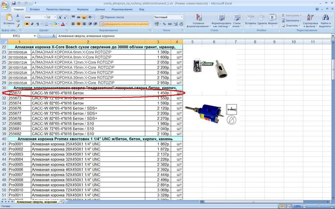Click the Decrease Indent icon
Viewport: 335px width, 209px height.
point(90,24)
